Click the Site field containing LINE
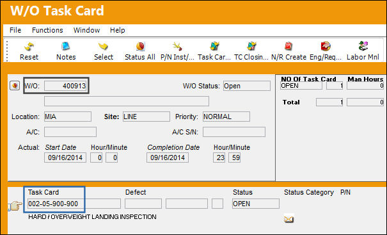Image resolution: width=387 pixels, height=235 pixels. click(x=146, y=117)
